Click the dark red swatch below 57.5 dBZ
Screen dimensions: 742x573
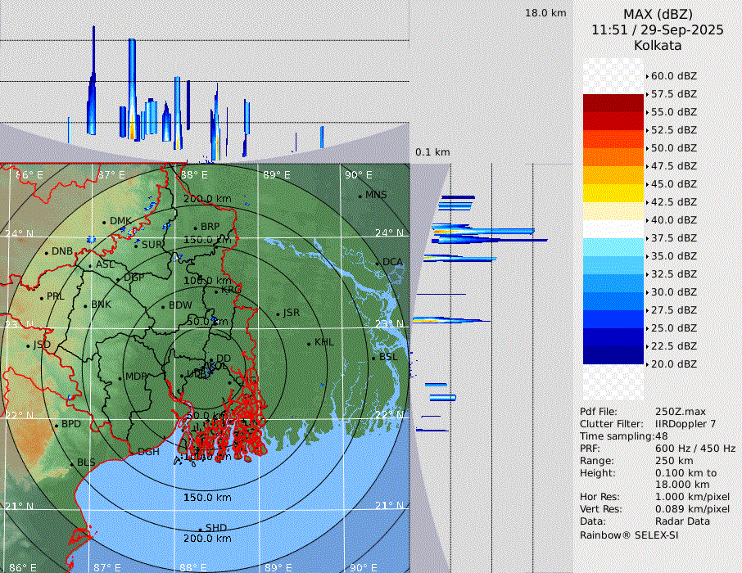click(613, 102)
